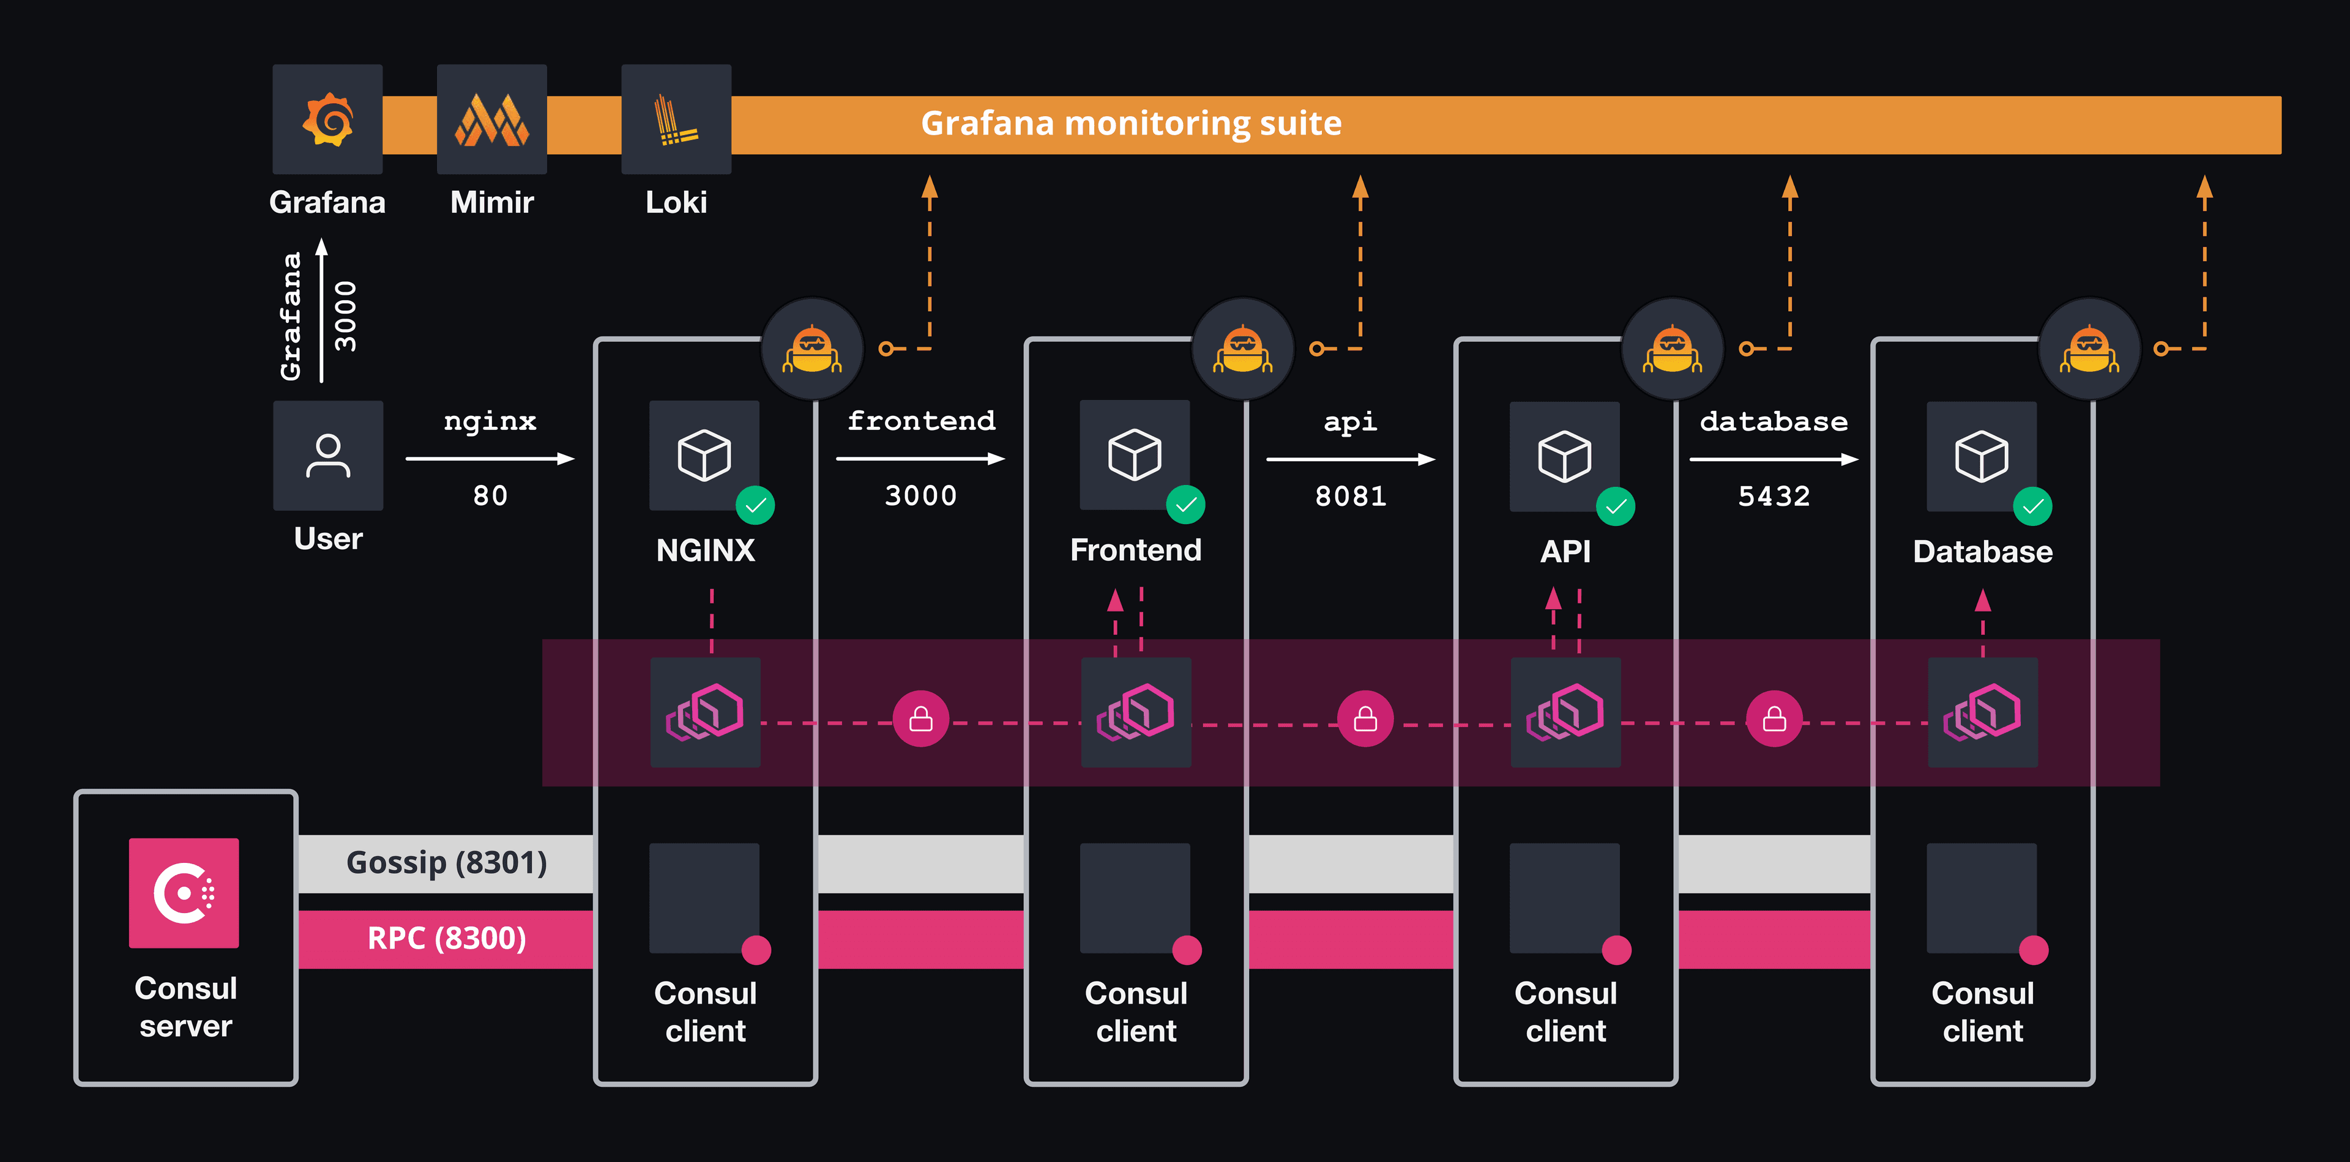Click the port 5432 label

click(x=1774, y=496)
